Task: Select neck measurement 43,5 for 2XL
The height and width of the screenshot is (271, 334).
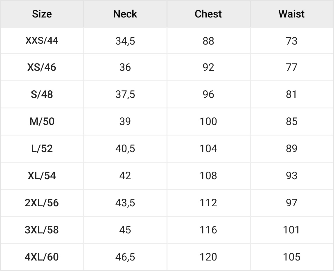Action: click(125, 203)
